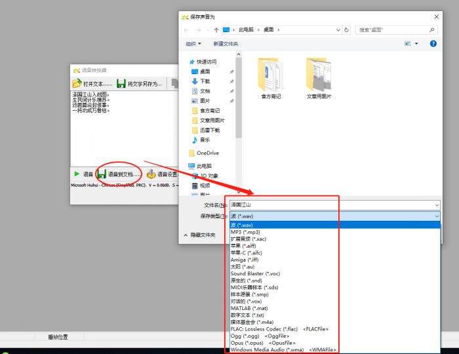
Task: Choose FLAC Lossless Codec format
Action: click(x=335, y=329)
